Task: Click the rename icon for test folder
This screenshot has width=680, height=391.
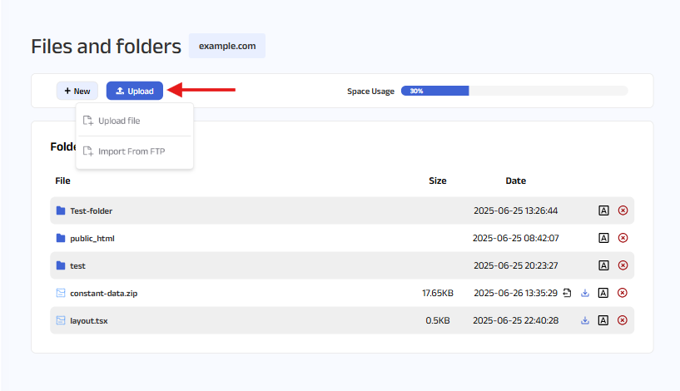Action: click(603, 265)
